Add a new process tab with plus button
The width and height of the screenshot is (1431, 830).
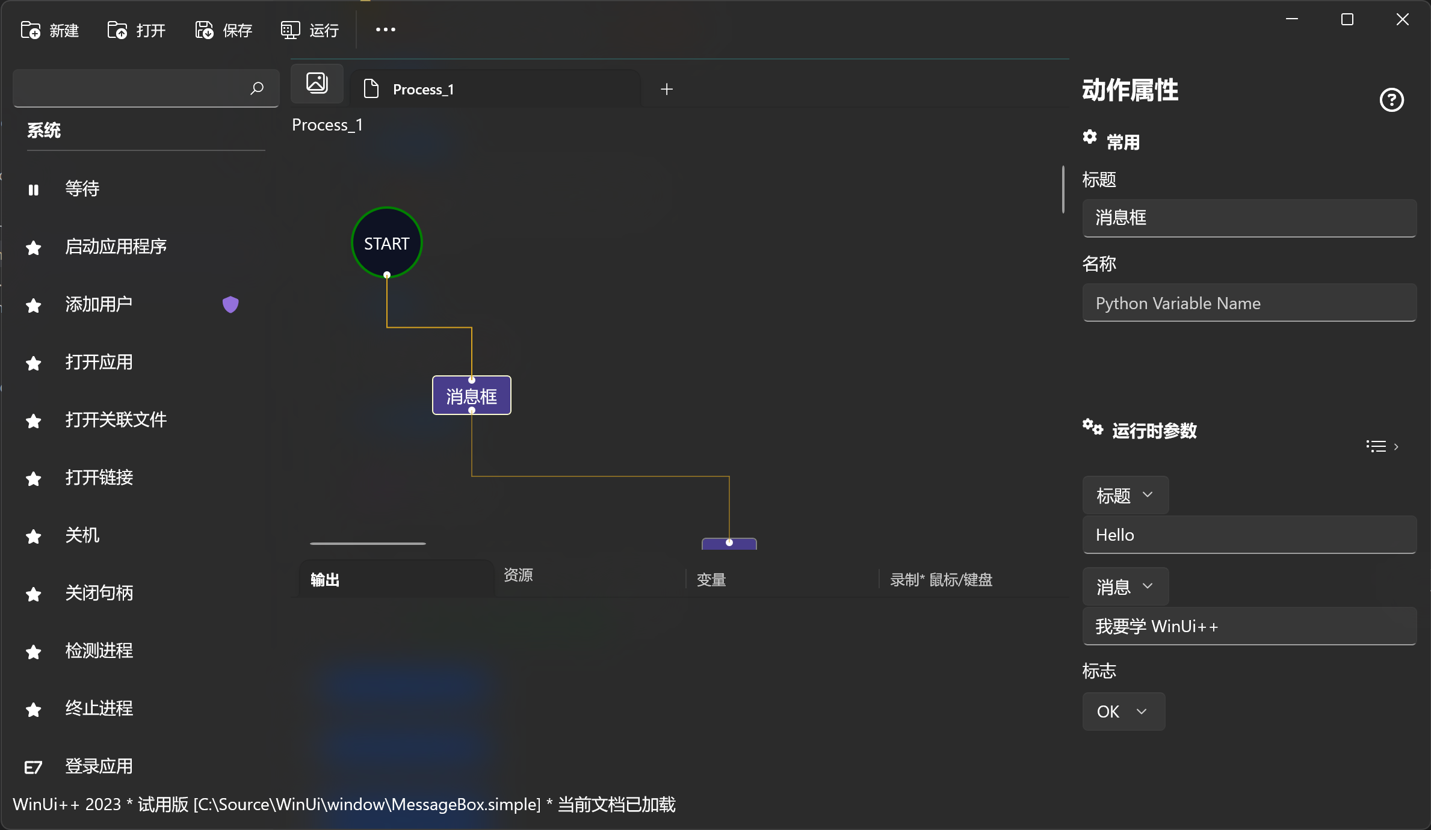click(666, 88)
